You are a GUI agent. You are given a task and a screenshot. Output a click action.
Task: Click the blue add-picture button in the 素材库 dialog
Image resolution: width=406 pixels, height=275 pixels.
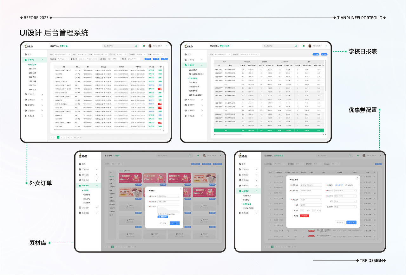click(163, 217)
